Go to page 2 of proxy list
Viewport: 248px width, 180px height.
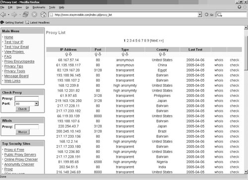[x=127, y=41]
